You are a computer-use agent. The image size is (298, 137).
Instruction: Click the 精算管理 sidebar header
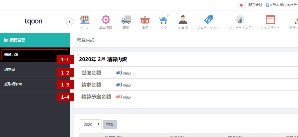(x=35, y=40)
